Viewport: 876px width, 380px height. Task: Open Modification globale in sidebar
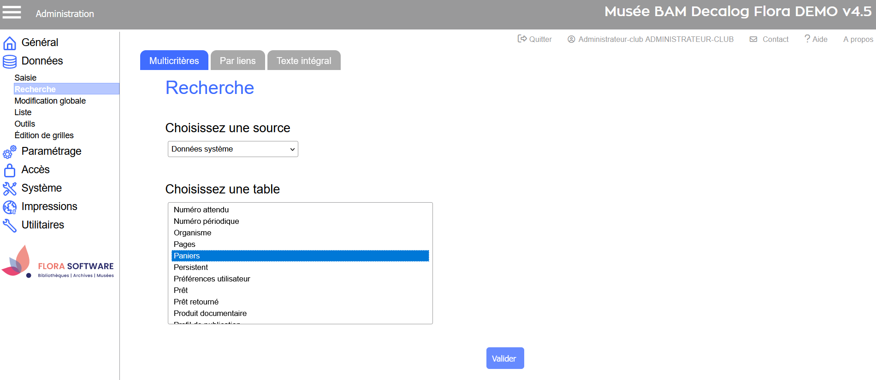coord(50,101)
